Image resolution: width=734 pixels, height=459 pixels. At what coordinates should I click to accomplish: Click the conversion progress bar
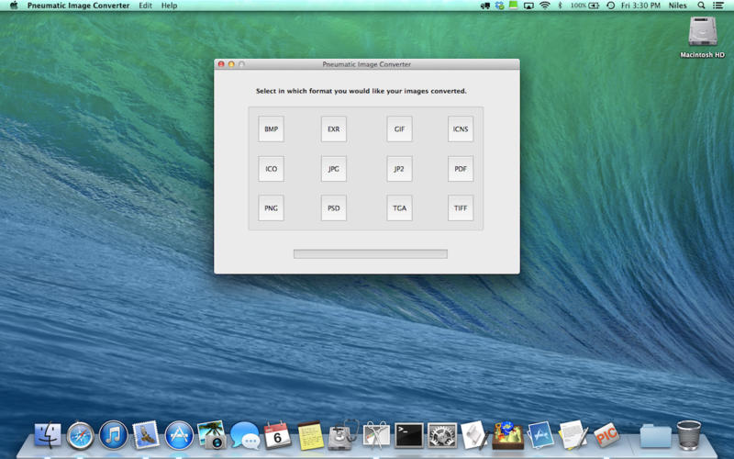coord(371,254)
